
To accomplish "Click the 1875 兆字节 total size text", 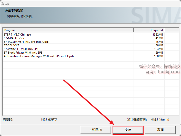I will 49,120.
